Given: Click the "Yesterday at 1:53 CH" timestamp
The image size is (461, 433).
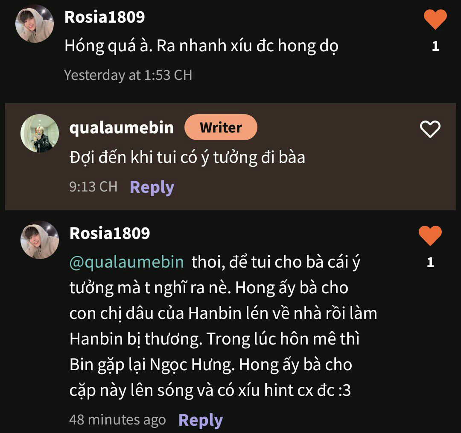Looking at the screenshot, I should tap(128, 75).
